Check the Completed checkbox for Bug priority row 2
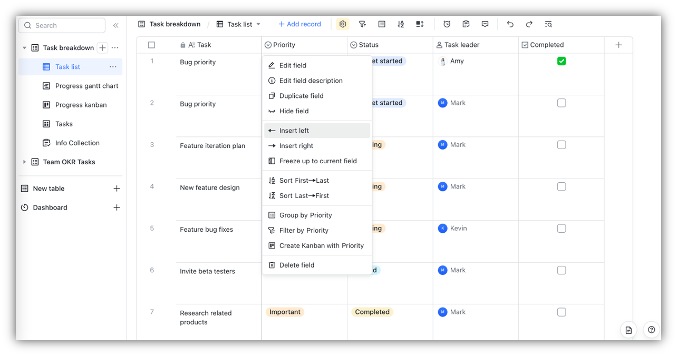 click(x=561, y=103)
